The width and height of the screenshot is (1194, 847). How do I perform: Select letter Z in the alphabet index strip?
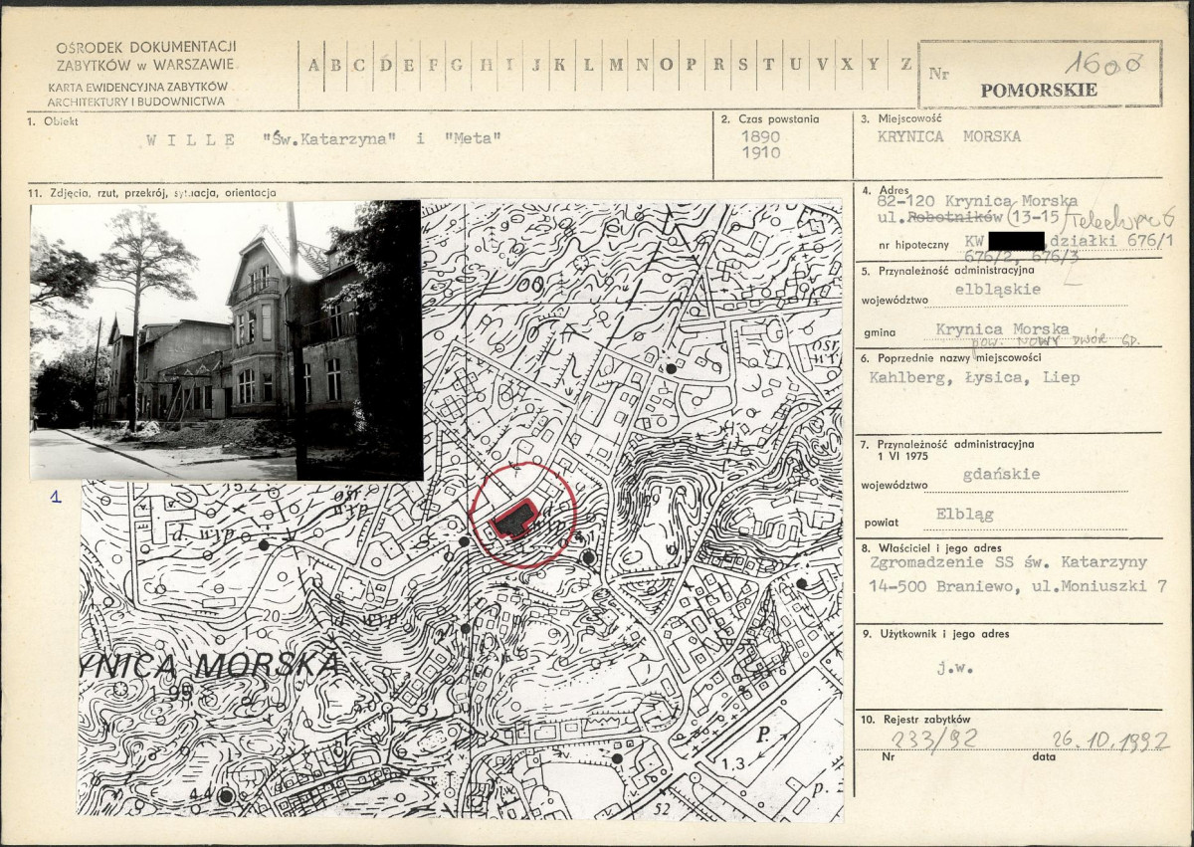(905, 64)
